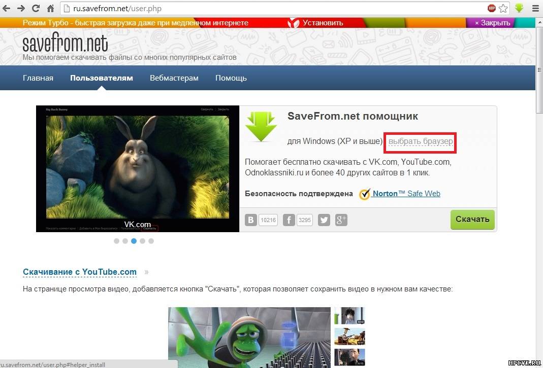The image size is (543, 368).
Task: Open the Скачивание с YouTube.com link
Action: coord(80,272)
